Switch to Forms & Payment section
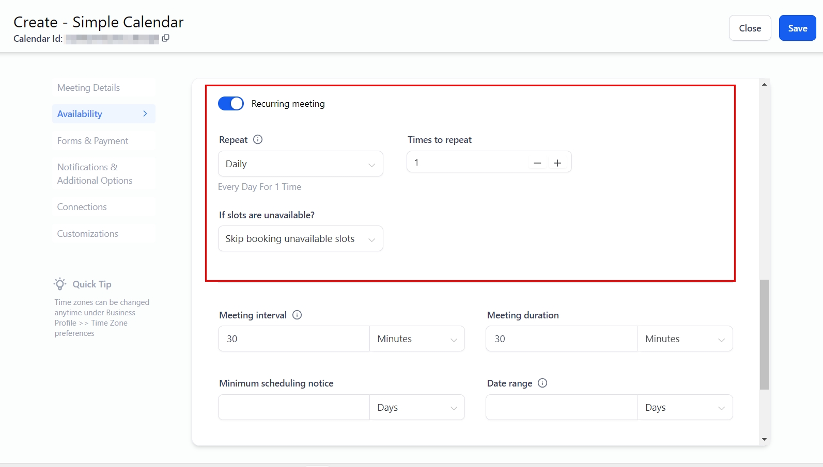Screen dimensions: 823x467 [92, 141]
